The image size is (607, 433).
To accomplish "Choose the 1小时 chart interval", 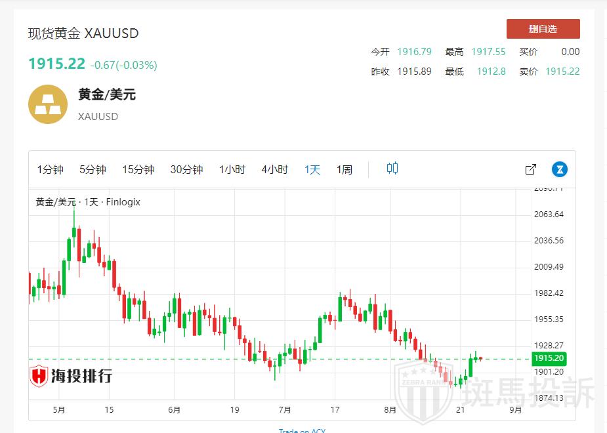I will pyautogui.click(x=232, y=169).
